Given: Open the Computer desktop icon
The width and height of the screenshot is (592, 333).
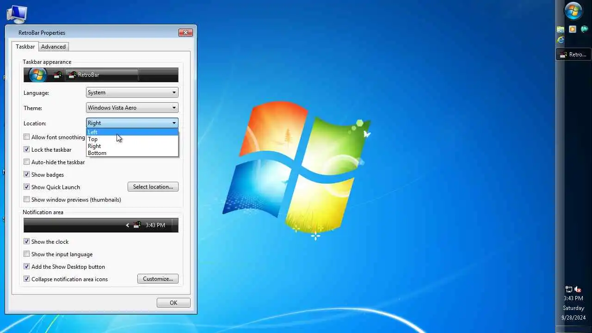Looking at the screenshot, I should click(17, 14).
